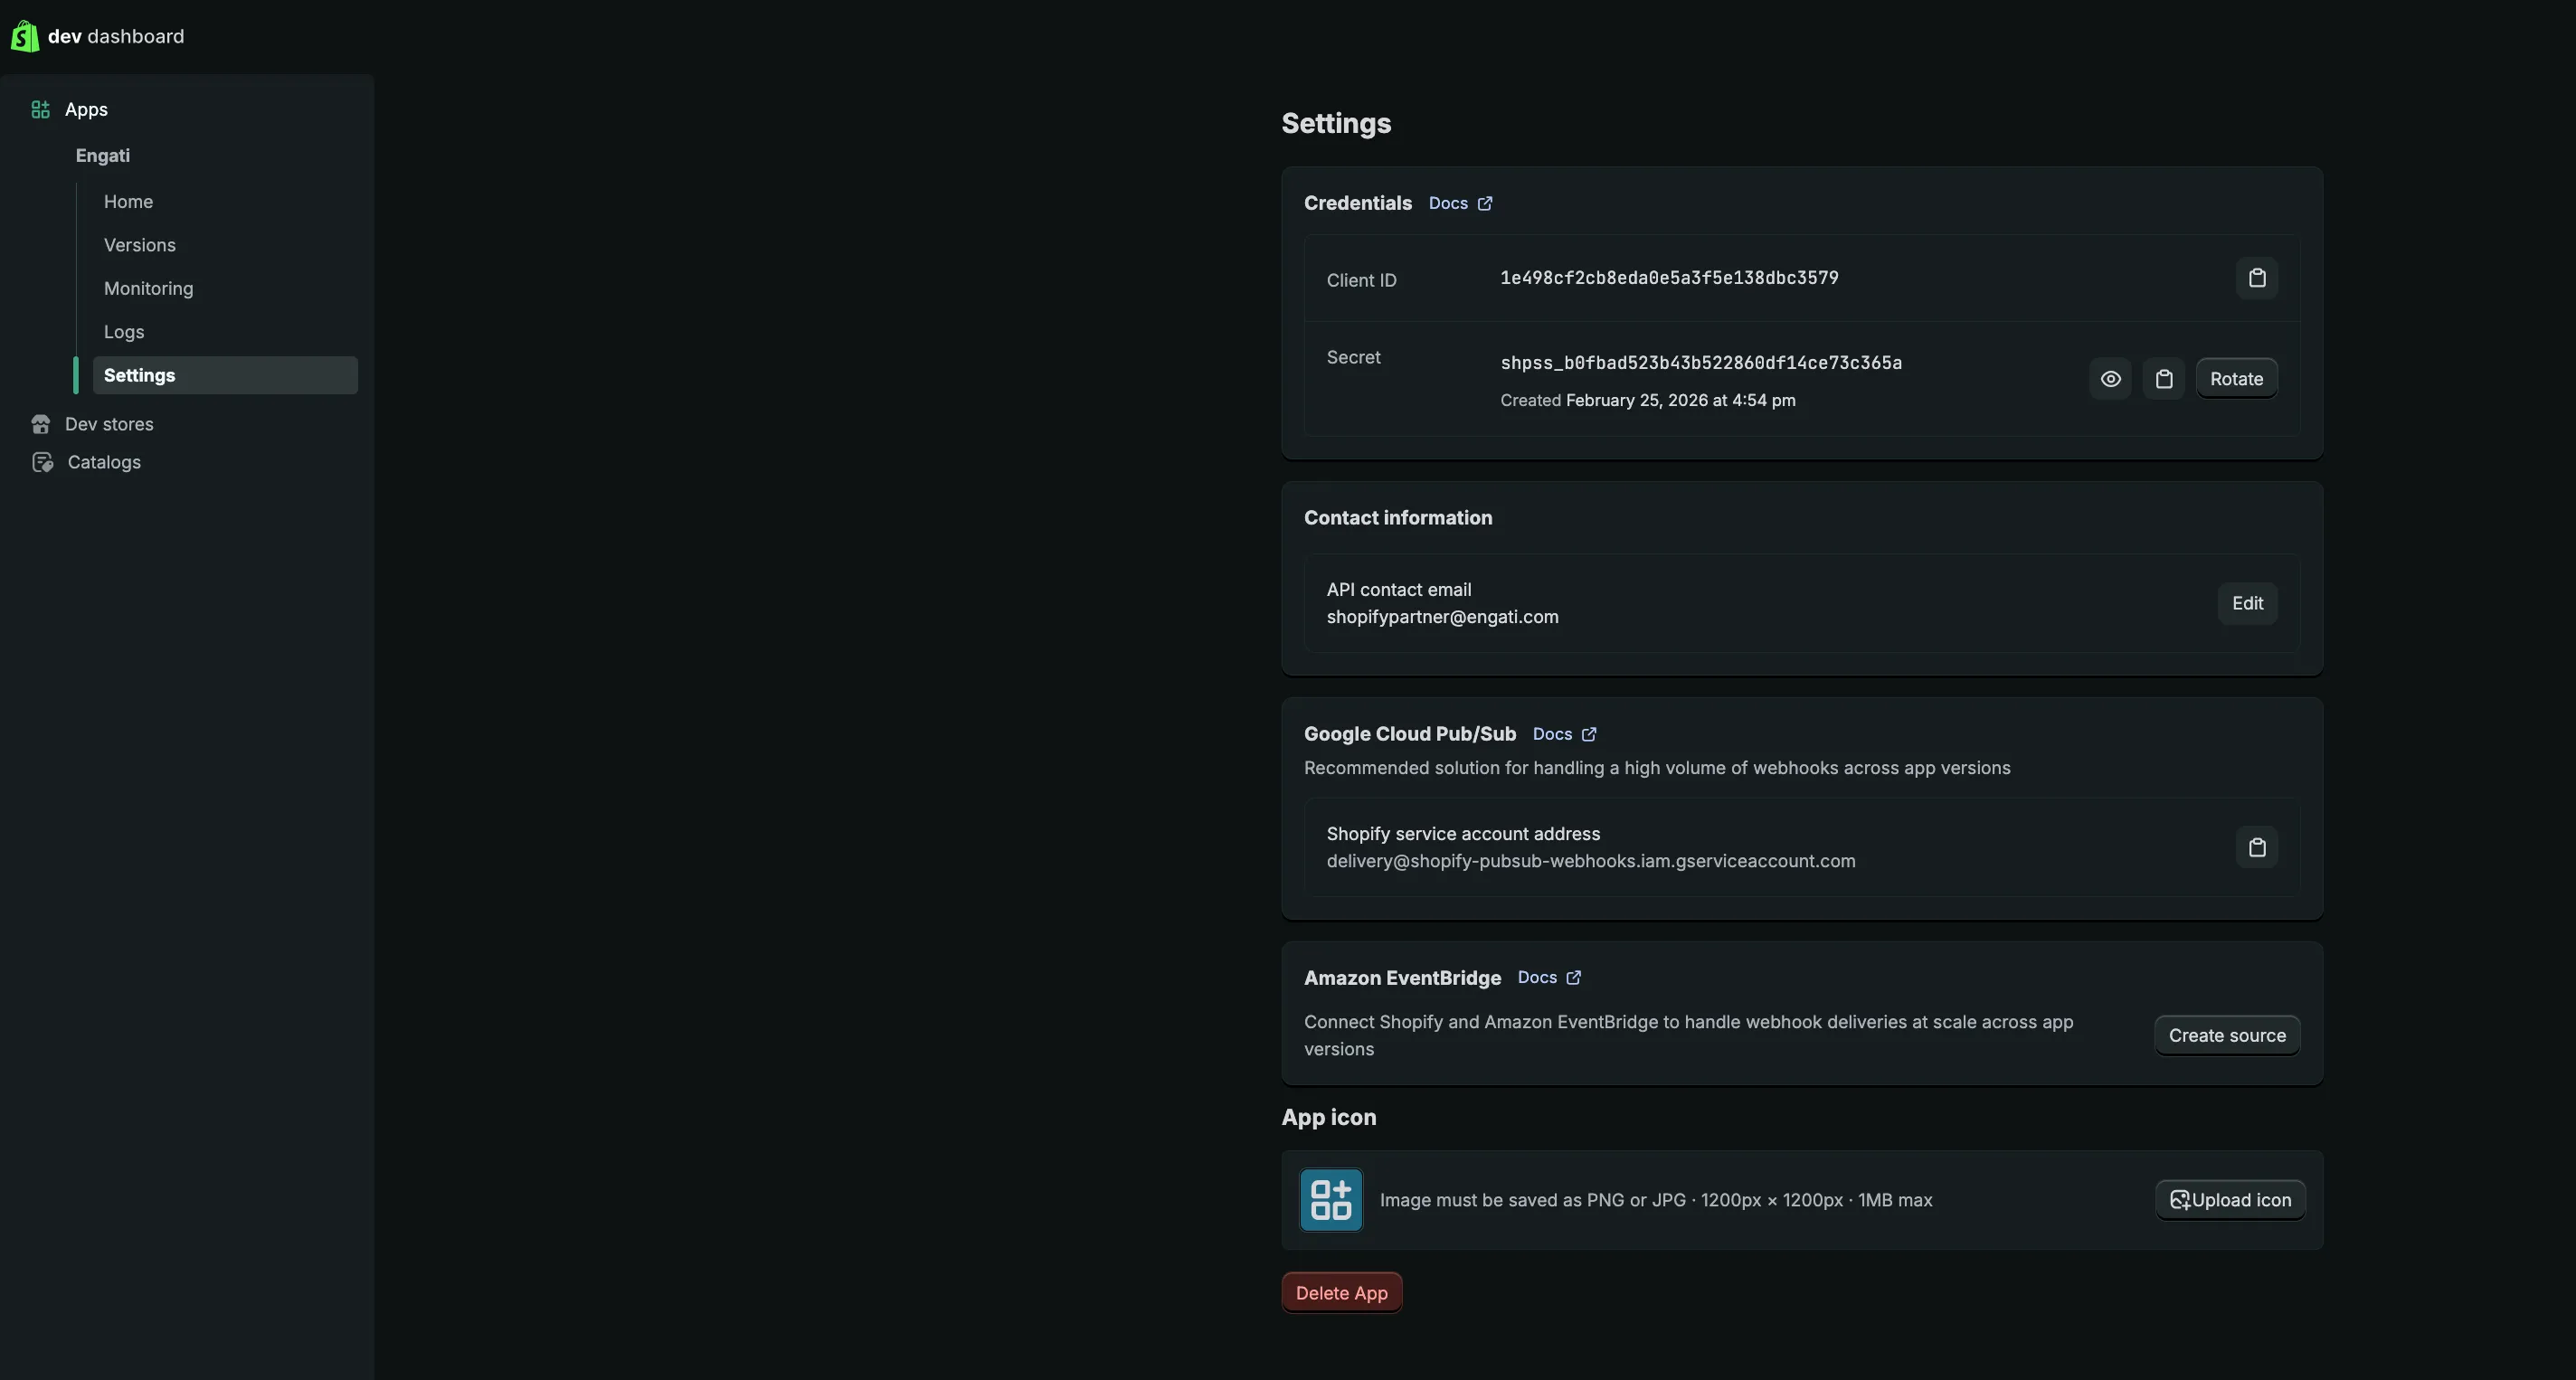The width and height of the screenshot is (2576, 1380).
Task: Click the Pub/Sub recommended solution description
Action: point(1657,768)
